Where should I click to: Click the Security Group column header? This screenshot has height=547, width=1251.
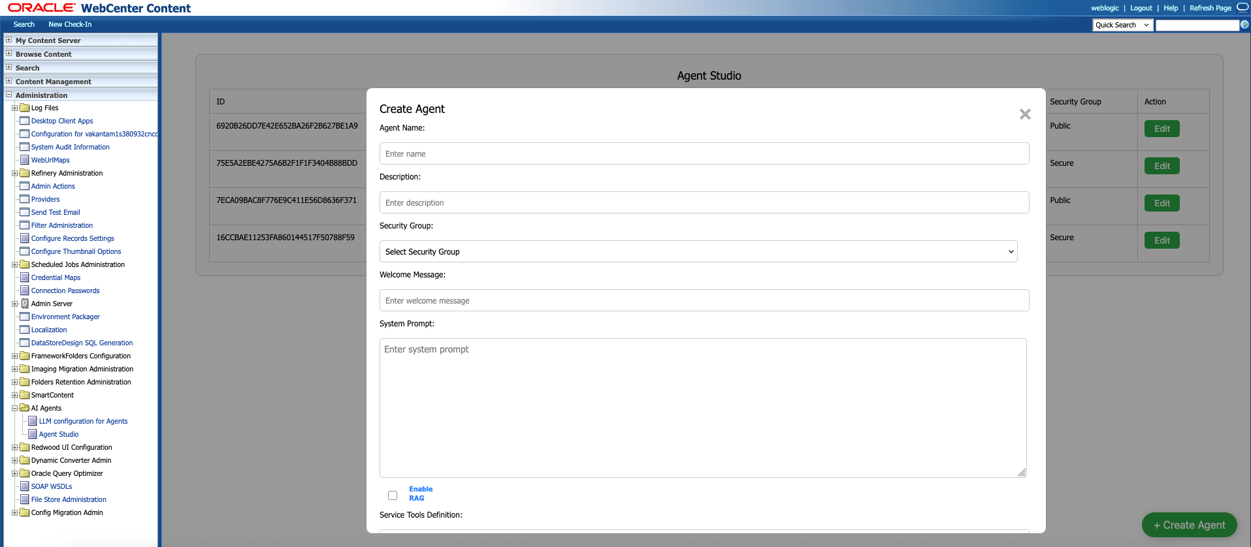[x=1075, y=102]
